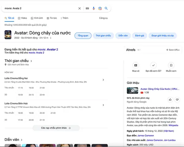Like the movie with thumbs-up icon
The width and height of the screenshot is (184, 147).
click(170, 100)
